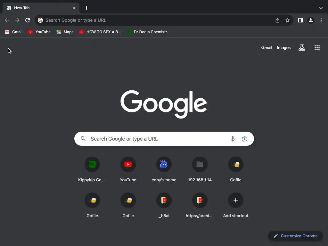Expand the tab search chevron
Image resolution: width=328 pixels, height=246 pixels.
tap(321, 8)
